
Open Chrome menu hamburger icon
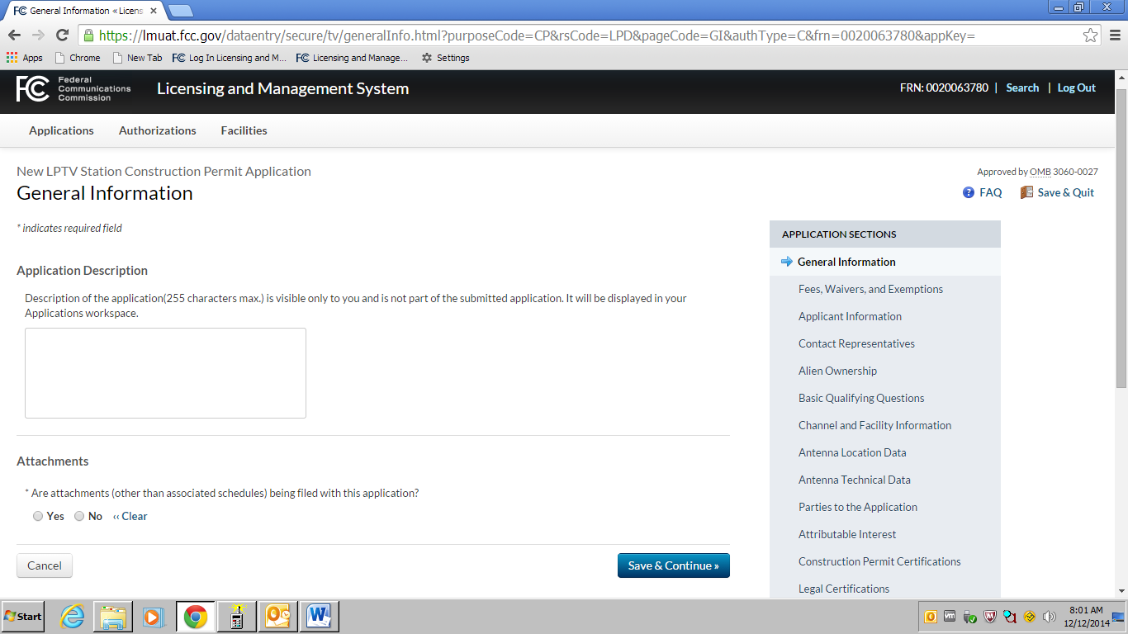1114,35
